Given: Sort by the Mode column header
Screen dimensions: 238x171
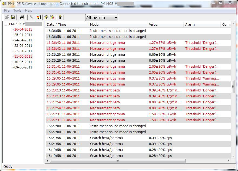Looking at the screenshot, I should tap(118, 24).
